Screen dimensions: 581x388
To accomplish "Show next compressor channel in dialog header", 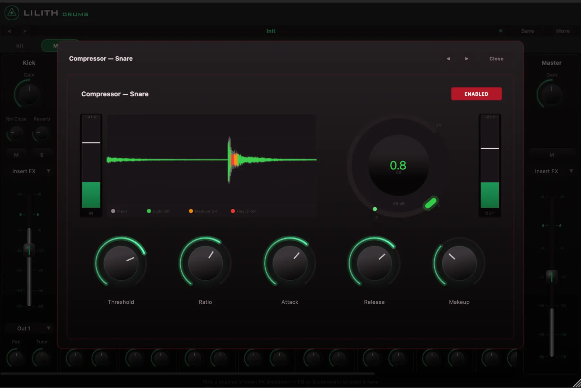I will point(466,58).
